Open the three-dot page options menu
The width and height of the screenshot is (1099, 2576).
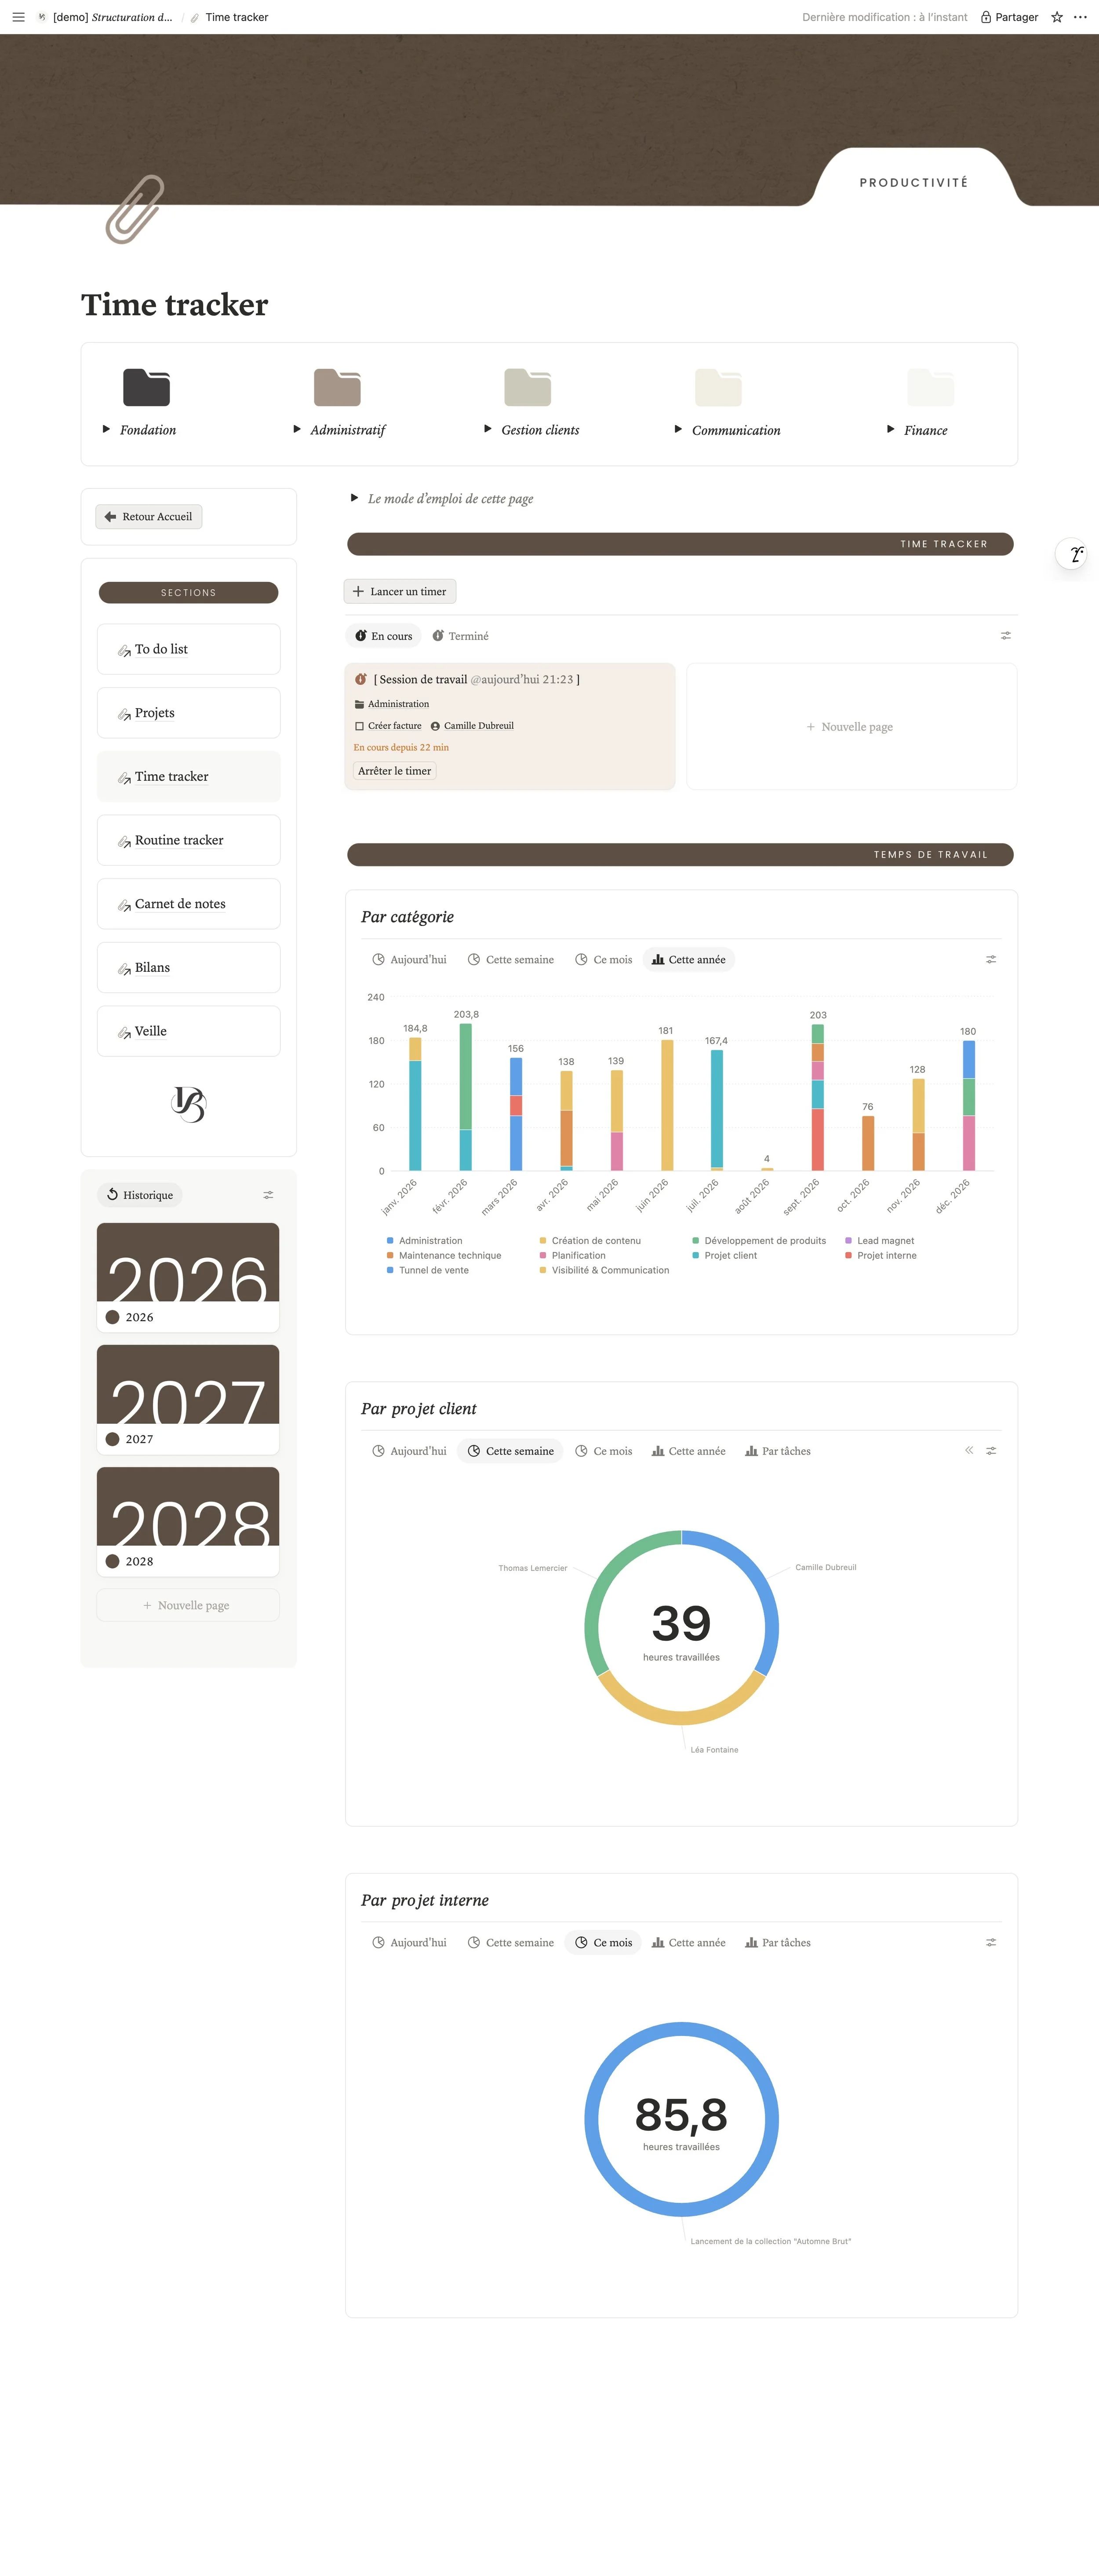click(1080, 17)
